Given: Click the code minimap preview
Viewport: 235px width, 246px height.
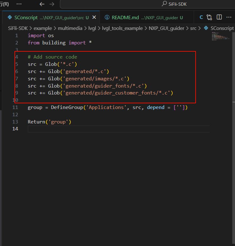Looking at the screenshot, I should [220, 37].
